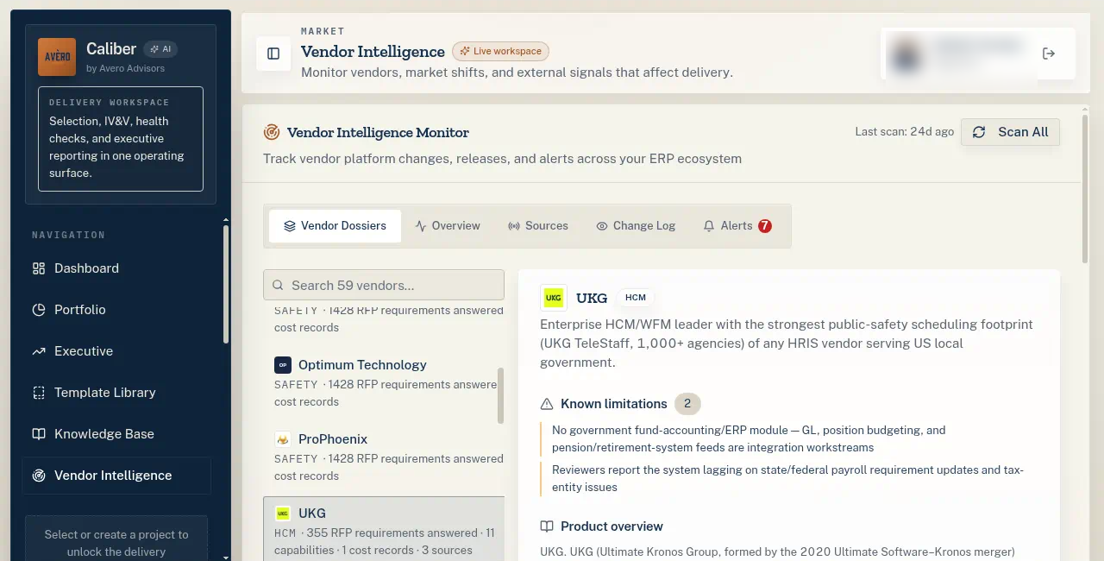1104x561 pixels.
Task: Click the Known limitations warning icon
Action: tap(547, 404)
